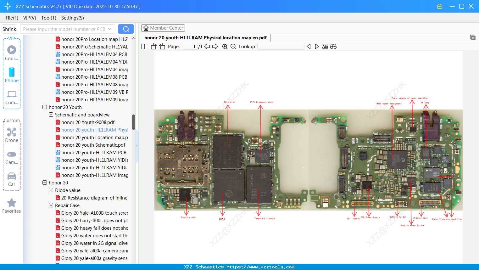This screenshot has height=270, width=479.
Task: Open the Car category
Action: (x=12, y=179)
